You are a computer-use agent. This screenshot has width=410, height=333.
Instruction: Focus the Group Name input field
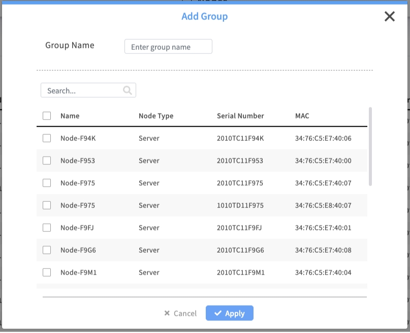pos(168,47)
